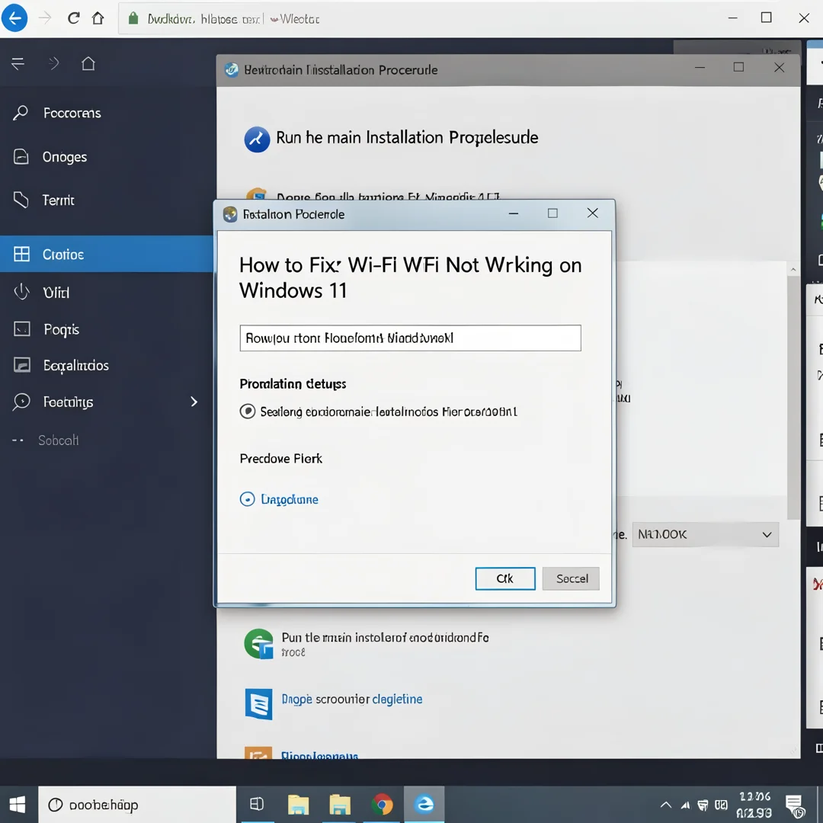Reload the page in the browser toolbar
This screenshot has height=823, width=823.
(x=73, y=18)
